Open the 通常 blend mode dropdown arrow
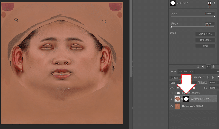 pyautogui.click(x=196, y=83)
